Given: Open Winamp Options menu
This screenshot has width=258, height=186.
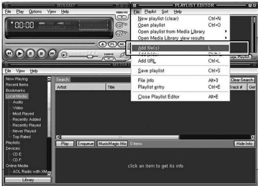Looking at the screenshot, I should point(35,11).
